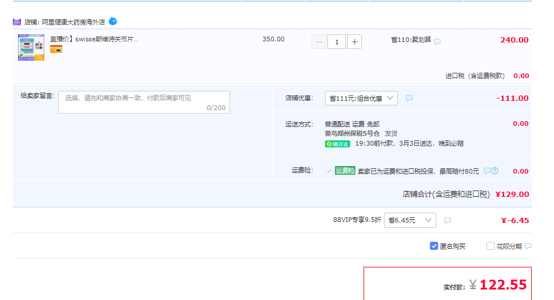Click the info bubble icon next to the 88VIP dropdown
The height and width of the screenshot is (300, 554).
click(x=447, y=220)
